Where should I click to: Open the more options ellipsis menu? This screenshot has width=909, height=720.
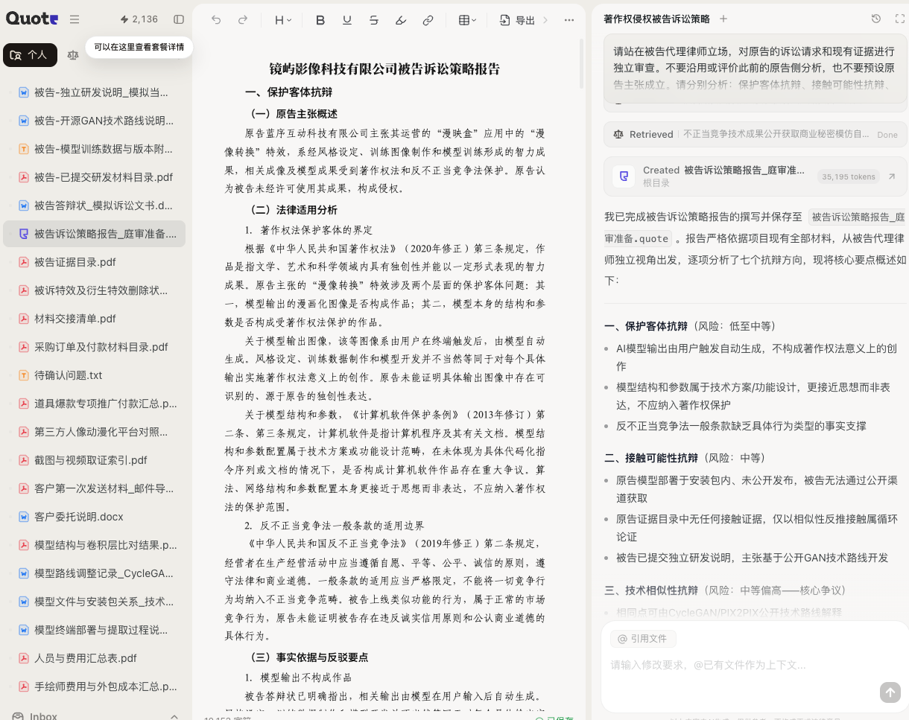pyautogui.click(x=569, y=20)
